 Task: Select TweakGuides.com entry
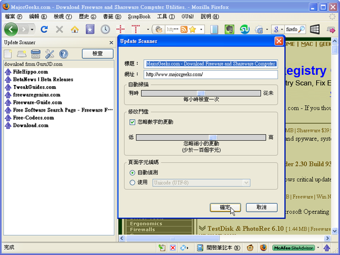[x=59, y=87]
